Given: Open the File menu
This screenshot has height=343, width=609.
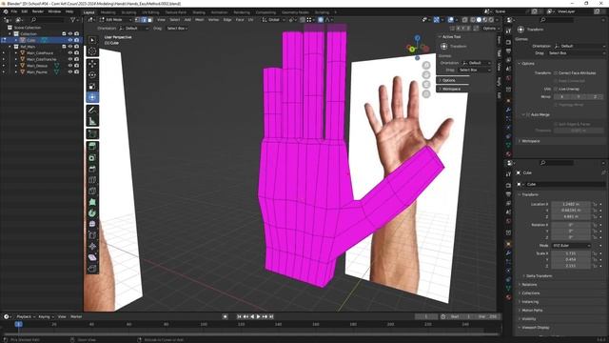Looking at the screenshot, I should (14, 11).
